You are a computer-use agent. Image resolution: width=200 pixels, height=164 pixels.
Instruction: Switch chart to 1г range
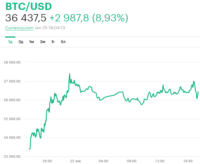click(53, 42)
